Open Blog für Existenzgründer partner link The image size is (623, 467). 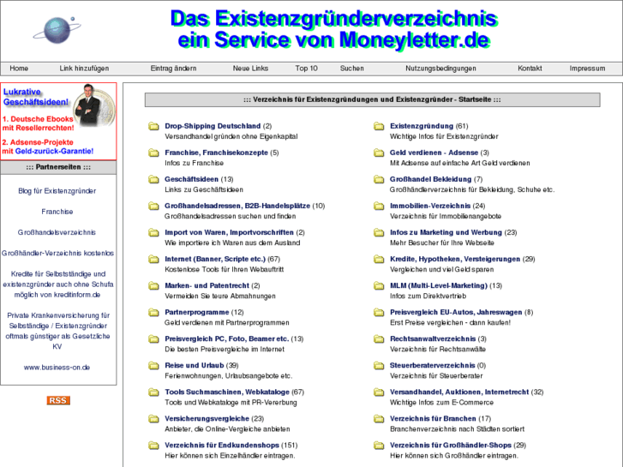[x=57, y=191]
